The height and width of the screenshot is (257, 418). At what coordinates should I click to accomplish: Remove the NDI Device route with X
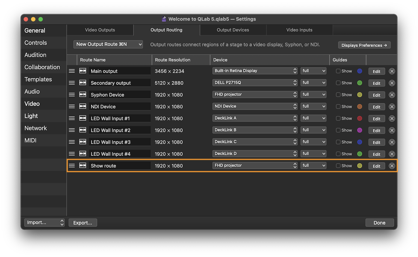(x=392, y=106)
